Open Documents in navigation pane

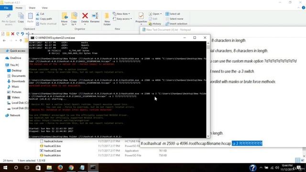[x=16, y=76]
